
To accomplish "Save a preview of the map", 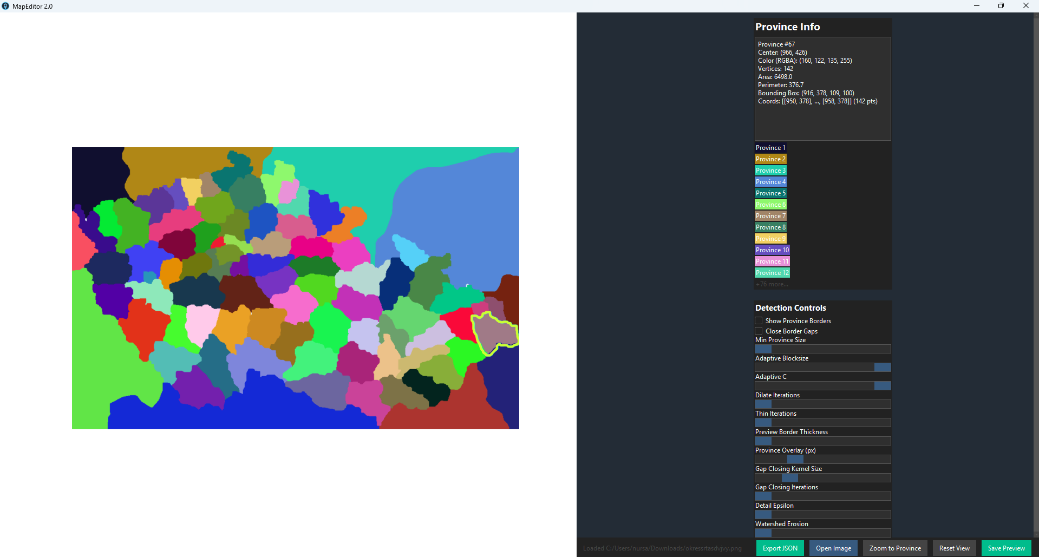I will tap(1006, 548).
